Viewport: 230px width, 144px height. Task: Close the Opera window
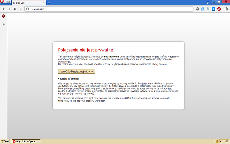click(226, 2)
